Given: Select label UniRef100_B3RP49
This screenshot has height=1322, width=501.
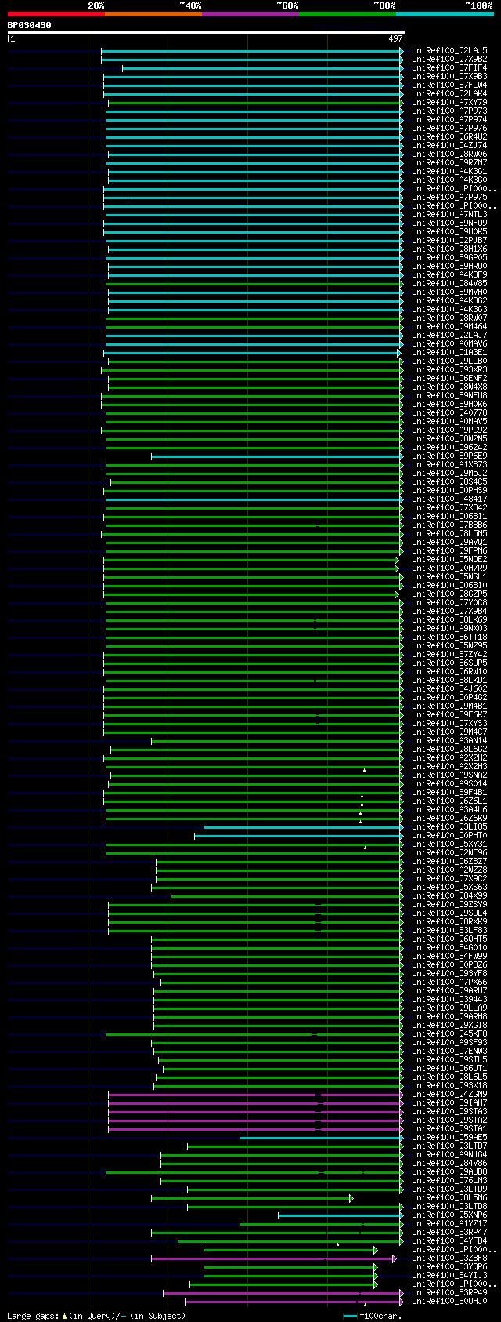Looking at the screenshot, I should point(449,1292).
